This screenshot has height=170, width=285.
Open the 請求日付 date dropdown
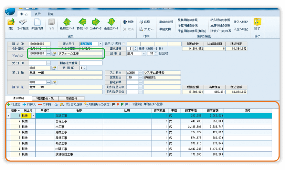point(100,44)
